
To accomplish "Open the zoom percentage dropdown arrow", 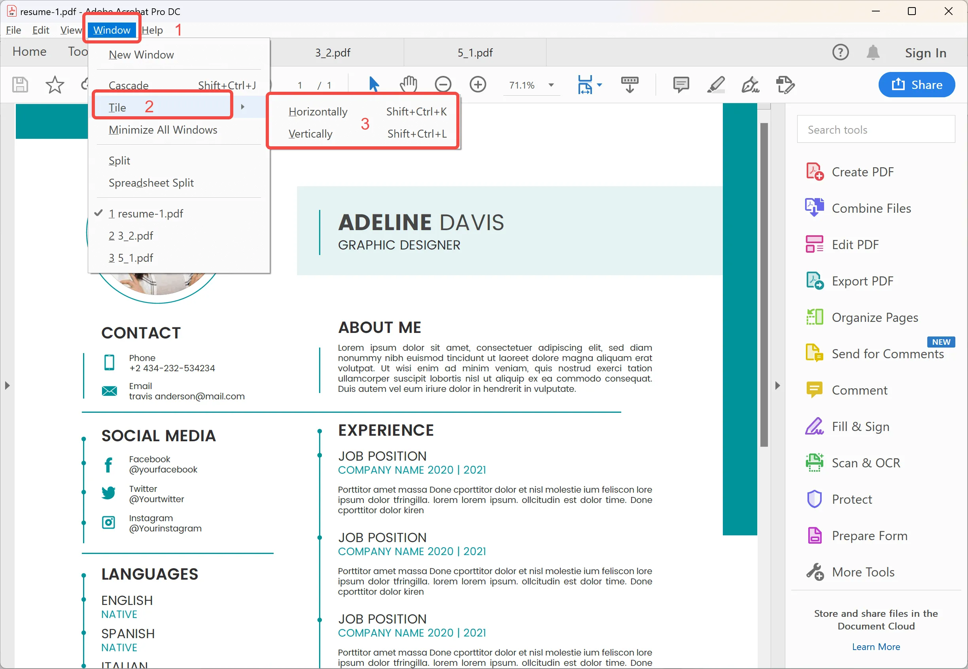I will [x=551, y=85].
